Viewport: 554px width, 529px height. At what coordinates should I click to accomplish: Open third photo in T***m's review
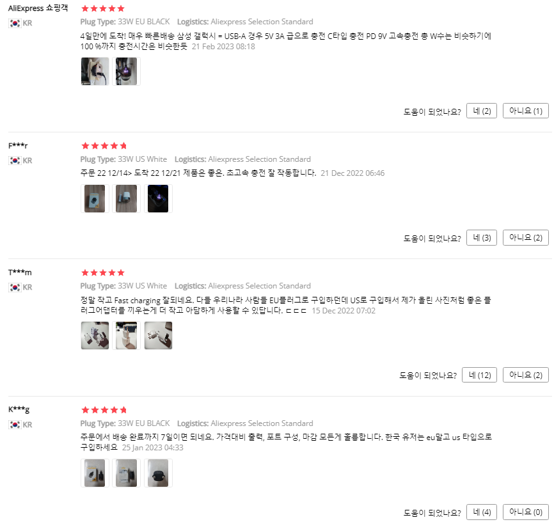coord(158,335)
